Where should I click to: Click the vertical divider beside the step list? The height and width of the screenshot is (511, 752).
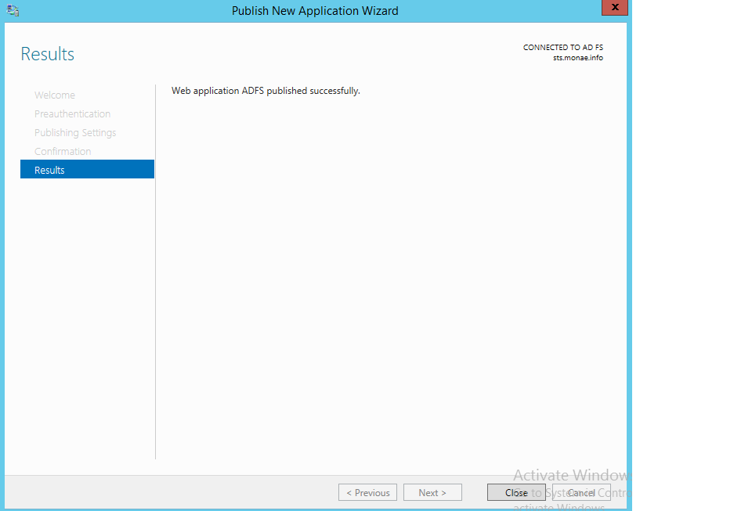156,274
